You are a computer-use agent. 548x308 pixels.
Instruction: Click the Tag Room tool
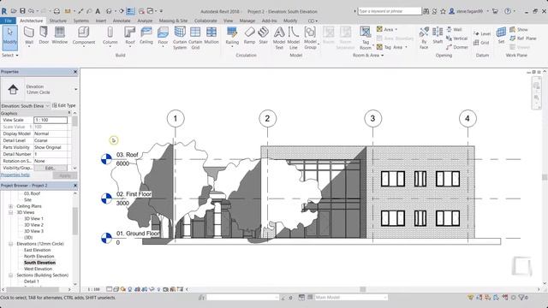tap(366, 38)
